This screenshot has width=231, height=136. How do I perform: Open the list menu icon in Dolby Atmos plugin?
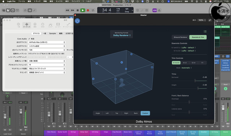pos(205,31)
